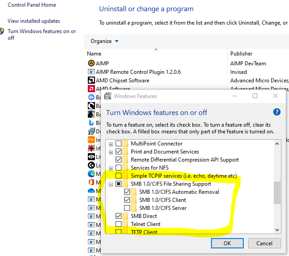Click Cancel in Windows Features dialog

pos(264,243)
